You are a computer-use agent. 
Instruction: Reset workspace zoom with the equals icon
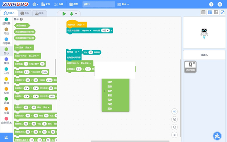click(174, 135)
